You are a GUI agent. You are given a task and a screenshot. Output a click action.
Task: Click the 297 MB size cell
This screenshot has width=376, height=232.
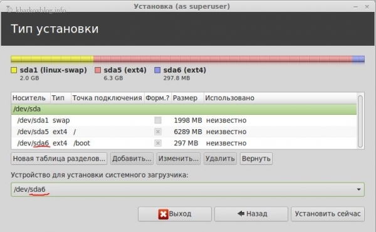point(186,143)
